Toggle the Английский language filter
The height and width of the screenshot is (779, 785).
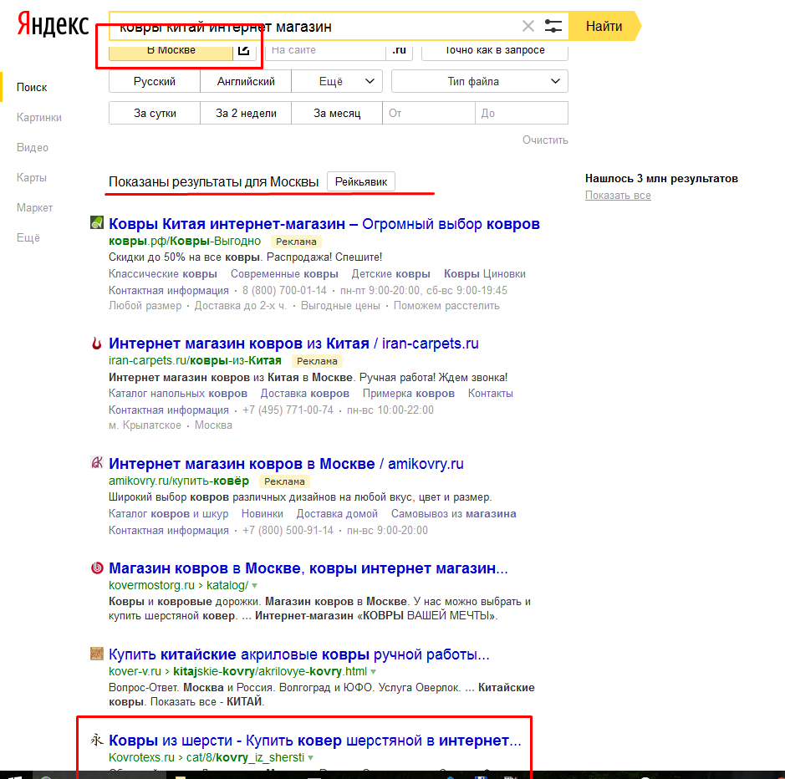(246, 82)
